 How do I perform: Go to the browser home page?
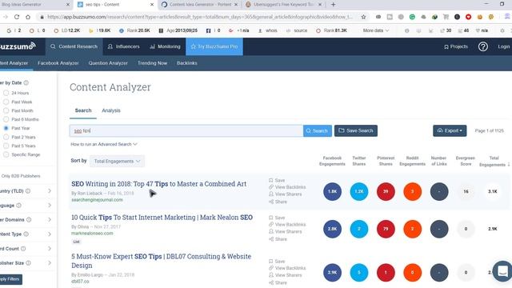(x=28, y=17)
